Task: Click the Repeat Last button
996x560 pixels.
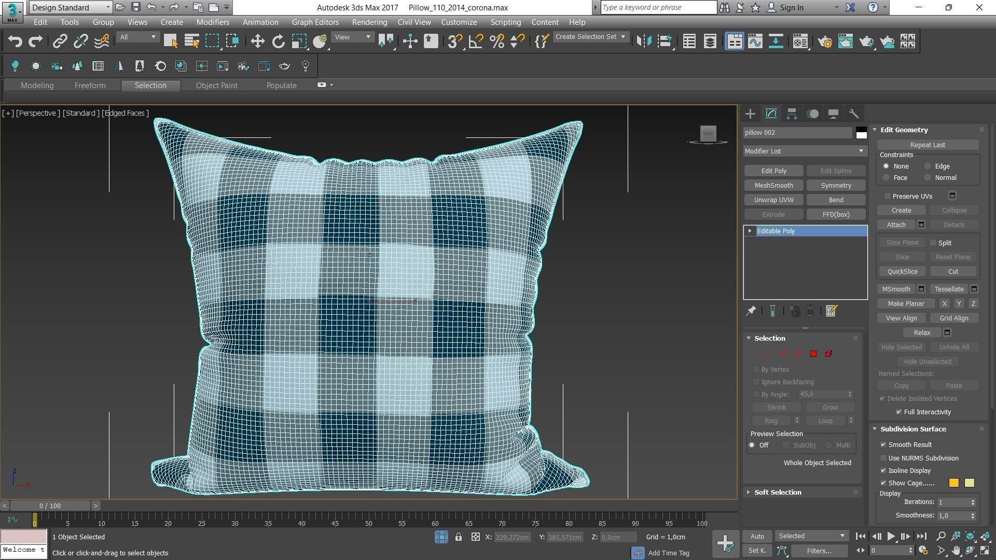Action: 928,145
